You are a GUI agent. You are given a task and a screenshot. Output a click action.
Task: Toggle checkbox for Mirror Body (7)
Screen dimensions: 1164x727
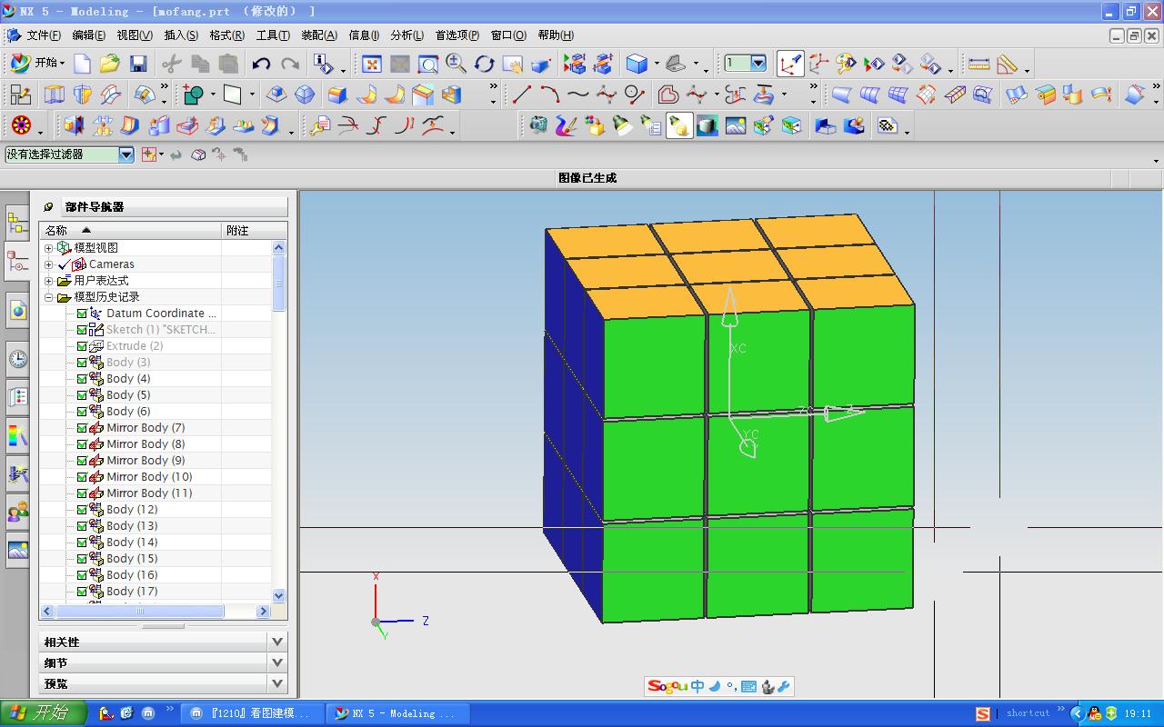(x=82, y=428)
